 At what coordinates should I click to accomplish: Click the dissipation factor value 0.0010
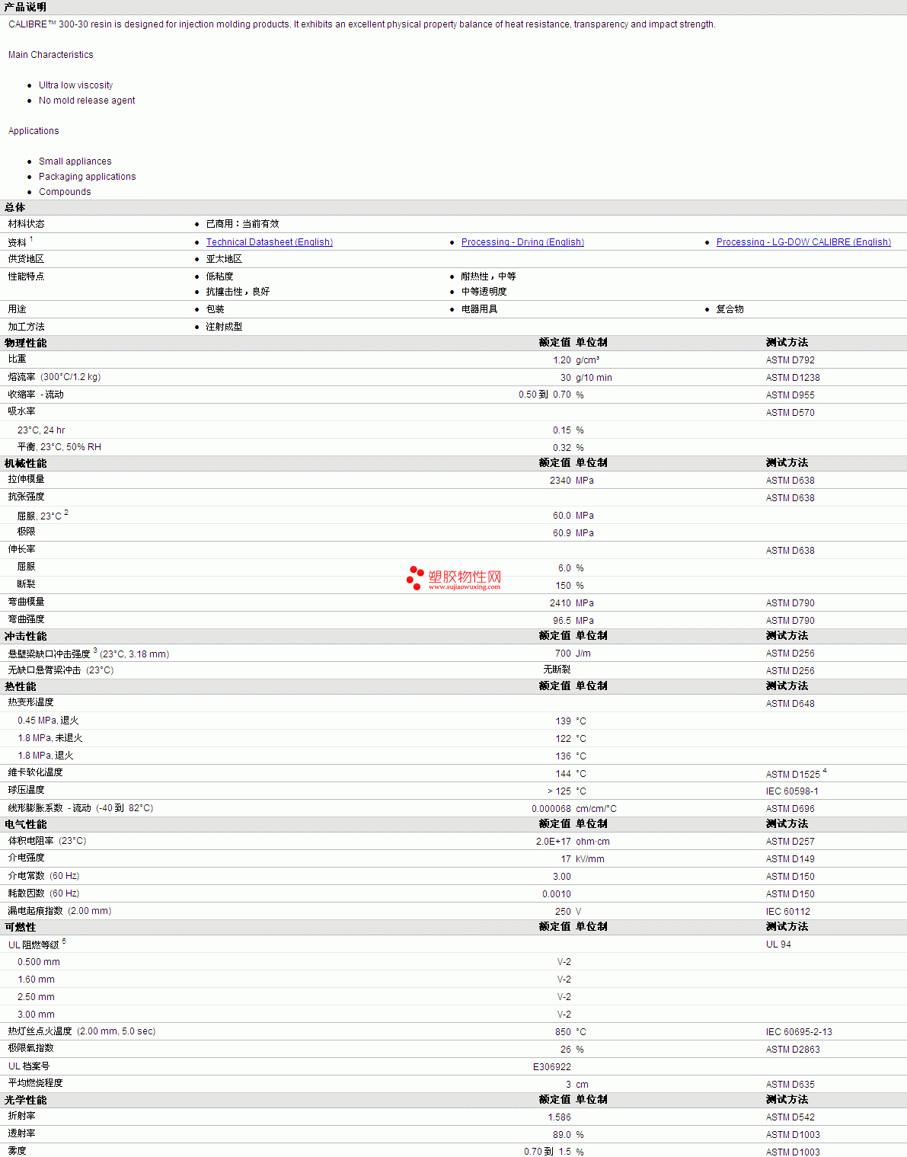[x=557, y=894]
